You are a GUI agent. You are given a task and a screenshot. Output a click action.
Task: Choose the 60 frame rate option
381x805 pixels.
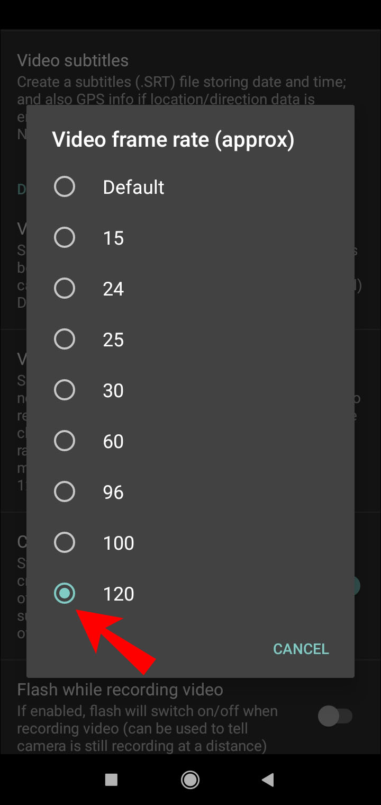pyautogui.click(x=65, y=441)
